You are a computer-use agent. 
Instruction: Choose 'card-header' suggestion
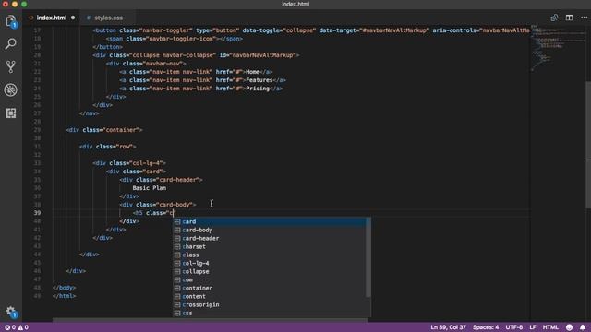pyautogui.click(x=269, y=238)
